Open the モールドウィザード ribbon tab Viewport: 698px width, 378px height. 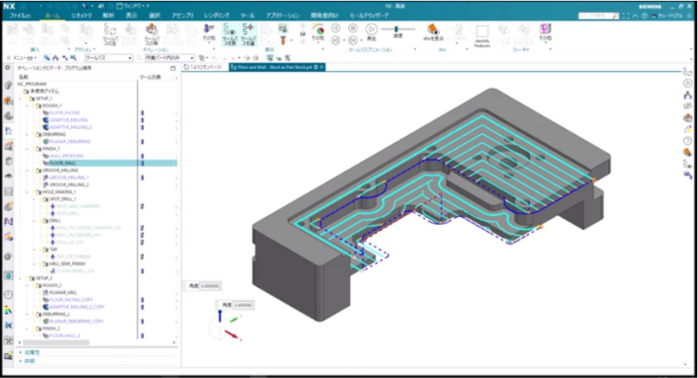coord(369,16)
